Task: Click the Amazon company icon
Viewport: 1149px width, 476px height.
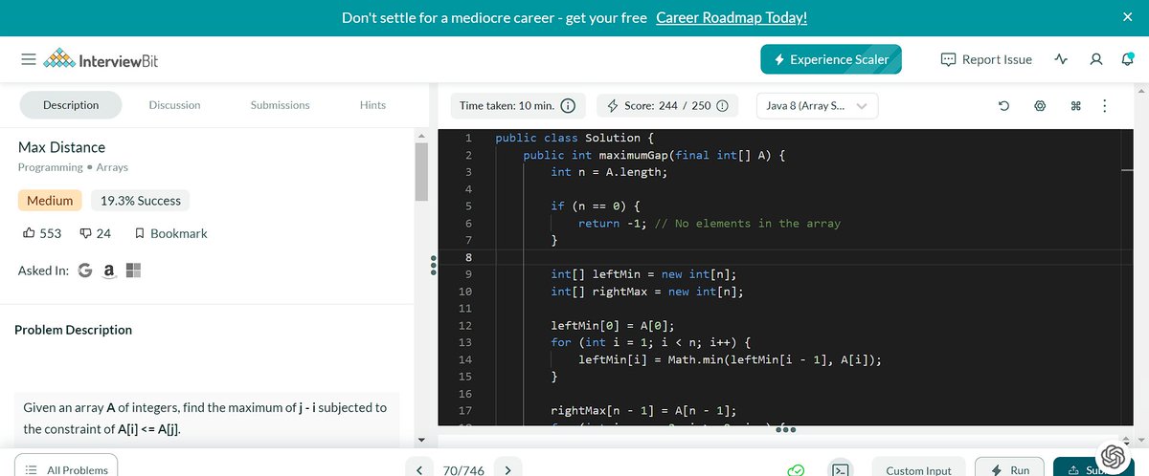Action: point(109,271)
